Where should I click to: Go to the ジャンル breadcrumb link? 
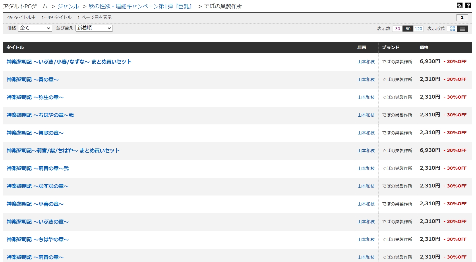click(x=68, y=6)
